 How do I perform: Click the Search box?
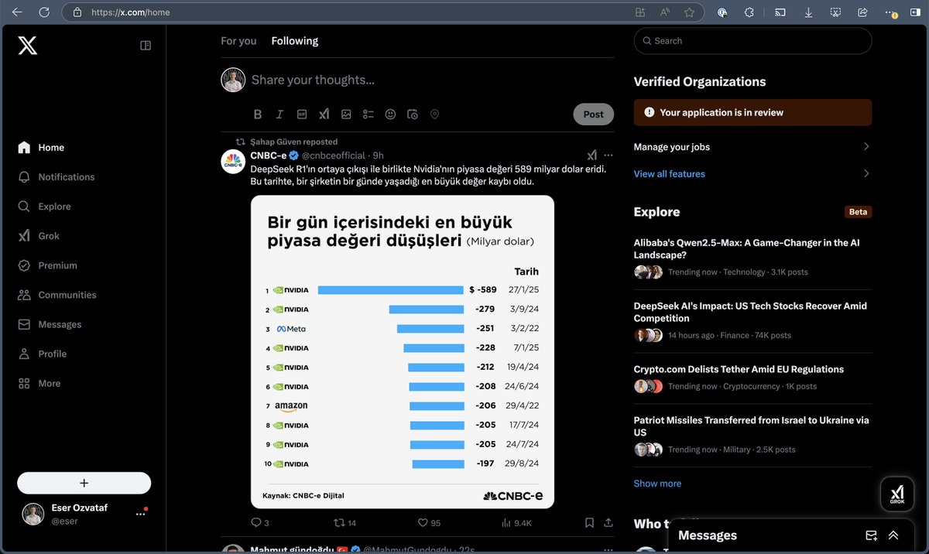752,41
